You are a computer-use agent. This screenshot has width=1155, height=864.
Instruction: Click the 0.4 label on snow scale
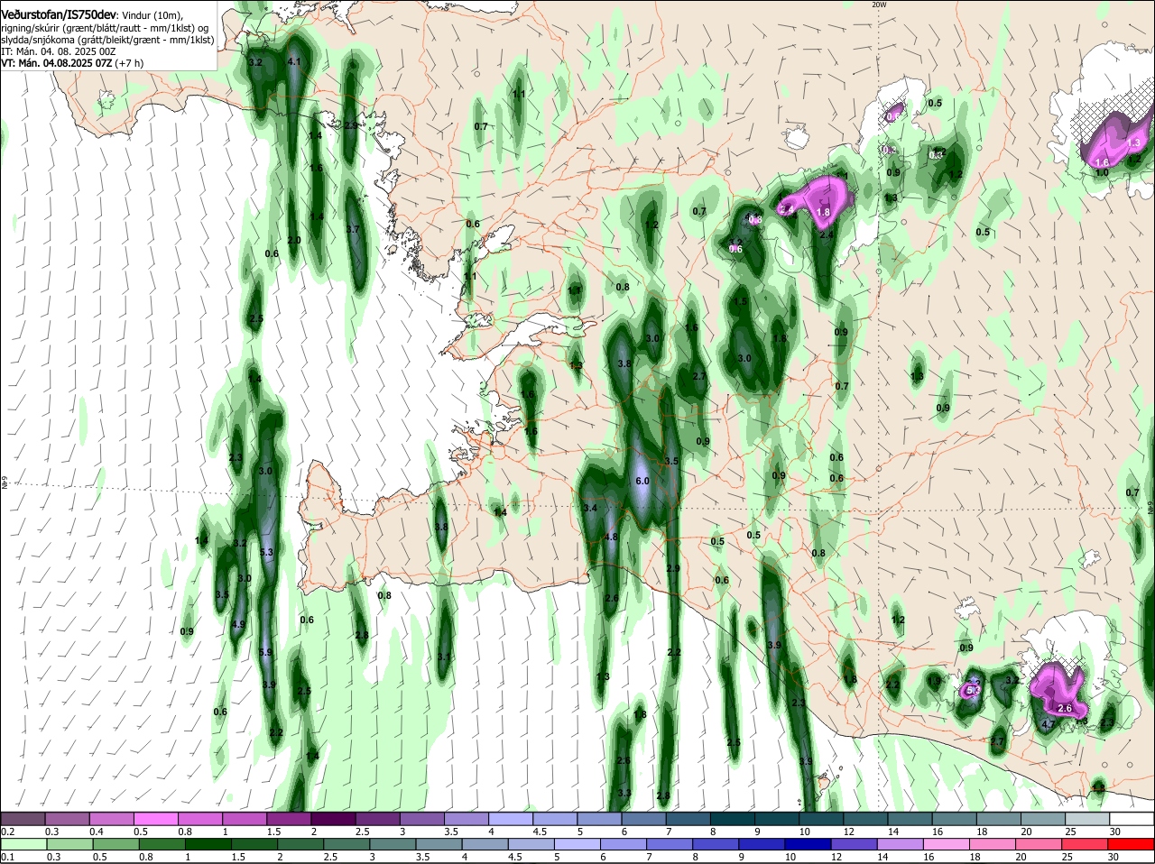pyautogui.click(x=97, y=831)
